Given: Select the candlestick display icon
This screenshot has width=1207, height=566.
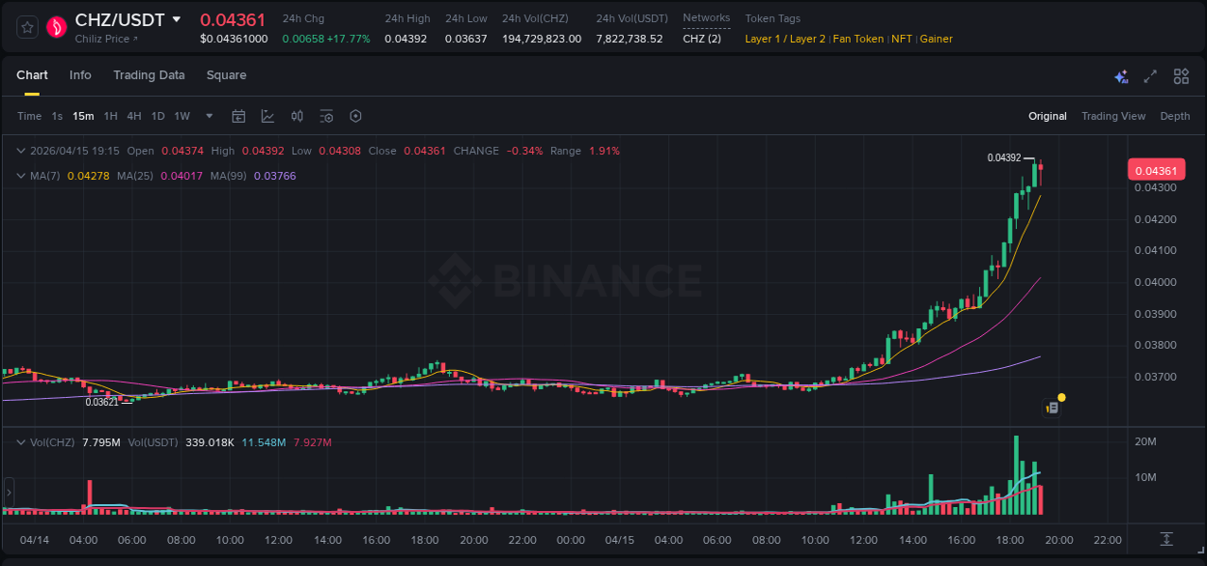Looking at the screenshot, I should pos(296,115).
